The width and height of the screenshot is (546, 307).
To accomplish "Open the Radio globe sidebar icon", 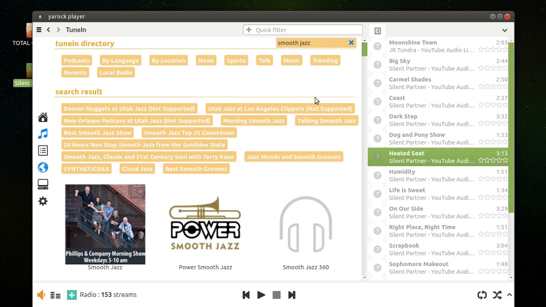I will coord(43,167).
